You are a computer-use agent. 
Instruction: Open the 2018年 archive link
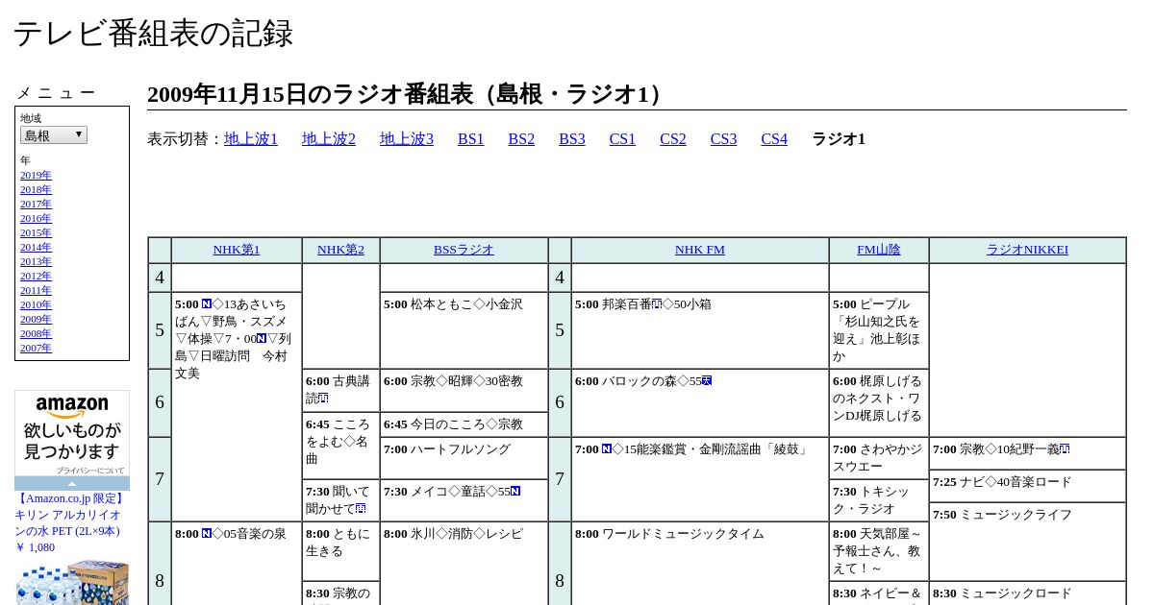[x=36, y=190]
